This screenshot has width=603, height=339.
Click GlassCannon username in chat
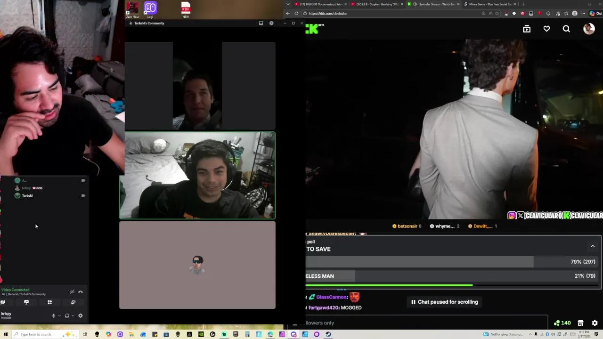(x=332, y=297)
